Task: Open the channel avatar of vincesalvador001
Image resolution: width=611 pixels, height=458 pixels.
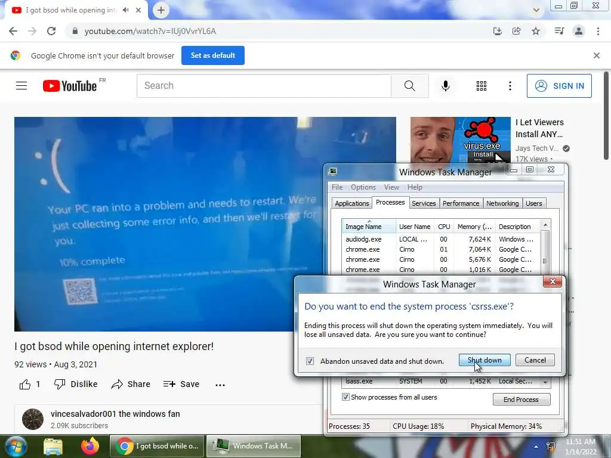Action: 33,419
